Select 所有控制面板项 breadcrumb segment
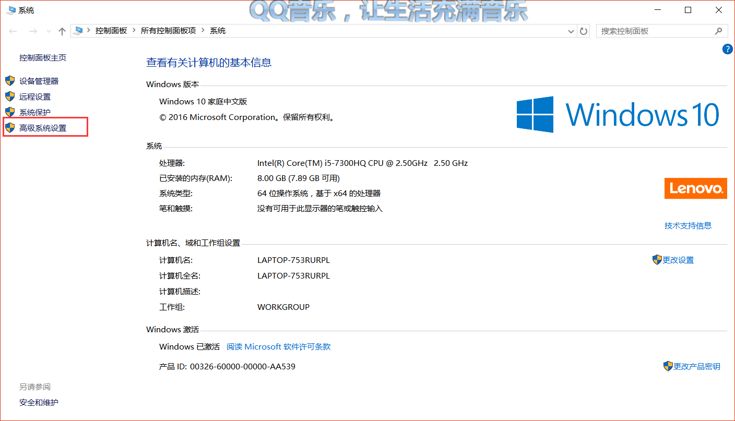The width and height of the screenshot is (735, 421). pos(168,31)
